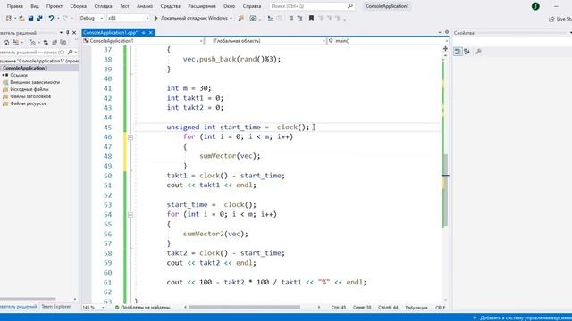Select Файлы ресурсов folder
Viewport: 572px width, 321px height.
[28, 103]
